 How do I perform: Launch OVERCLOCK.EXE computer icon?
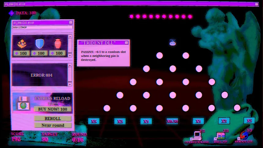198,136
